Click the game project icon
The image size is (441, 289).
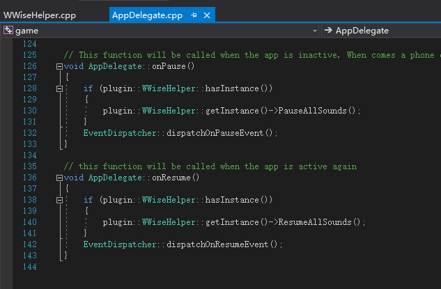pyautogui.click(x=8, y=31)
